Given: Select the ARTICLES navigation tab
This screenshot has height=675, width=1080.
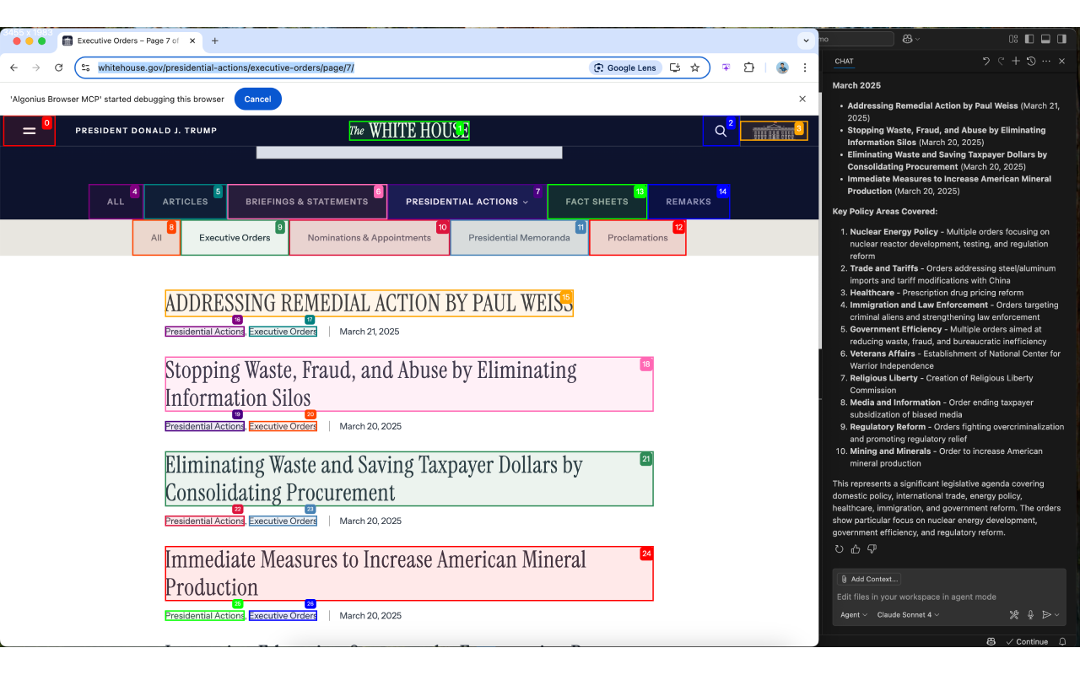Looking at the screenshot, I should [185, 202].
